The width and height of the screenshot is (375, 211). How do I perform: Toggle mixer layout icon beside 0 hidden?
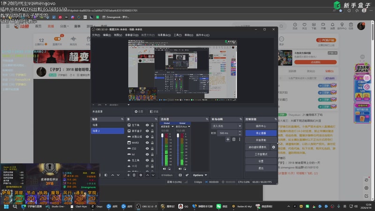click(180, 175)
